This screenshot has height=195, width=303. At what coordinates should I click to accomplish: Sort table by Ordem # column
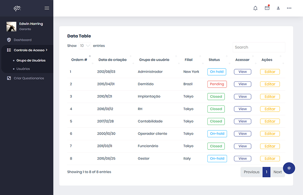[79, 60]
